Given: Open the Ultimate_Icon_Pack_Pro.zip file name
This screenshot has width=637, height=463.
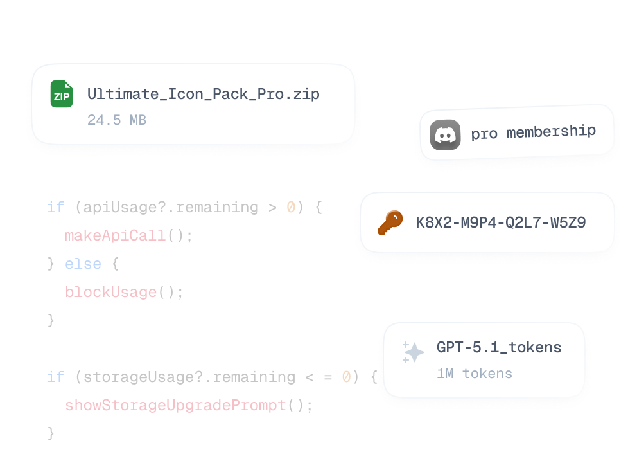Looking at the screenshot, I should tap(204, 94).
